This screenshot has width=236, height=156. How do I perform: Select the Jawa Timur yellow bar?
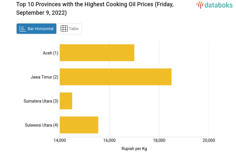pyautogui.click(x=115, y=77)
